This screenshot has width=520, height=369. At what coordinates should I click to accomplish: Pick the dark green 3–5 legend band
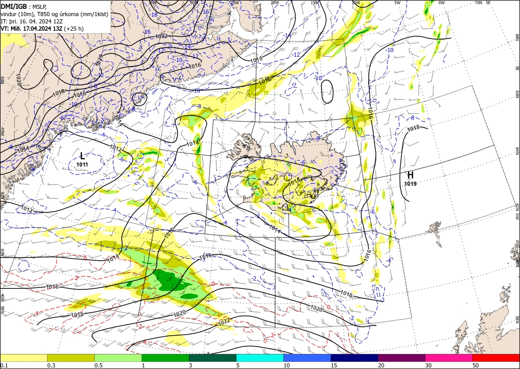(x=213, y=358)
